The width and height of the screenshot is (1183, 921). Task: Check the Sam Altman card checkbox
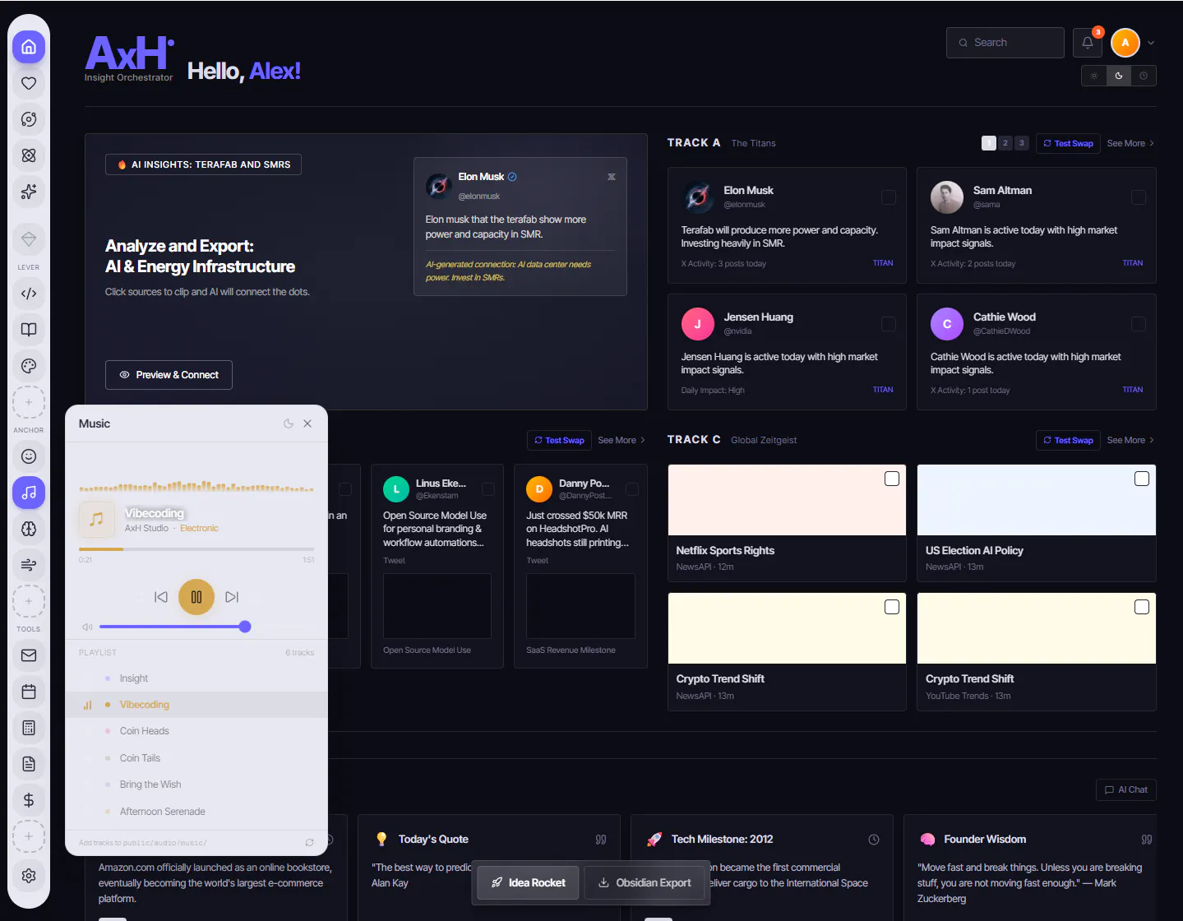[1139, 197]
